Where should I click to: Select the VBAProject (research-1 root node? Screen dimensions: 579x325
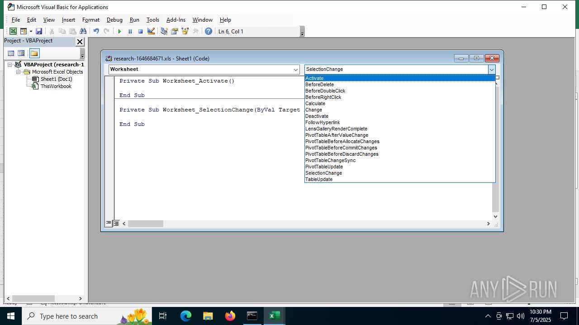pos(54,65)
